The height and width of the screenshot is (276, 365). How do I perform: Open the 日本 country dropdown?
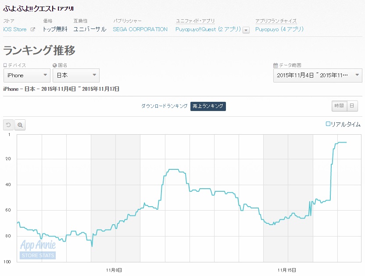[x=76, y=75]
